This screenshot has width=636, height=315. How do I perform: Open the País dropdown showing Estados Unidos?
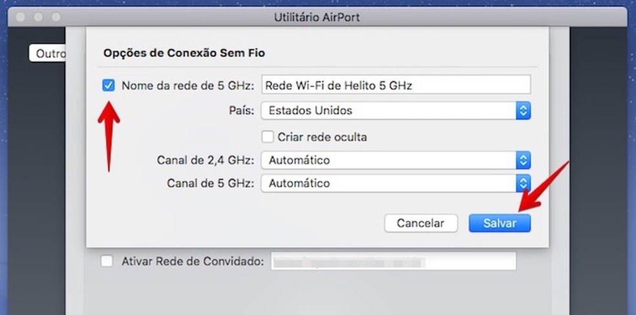(396, 110)
